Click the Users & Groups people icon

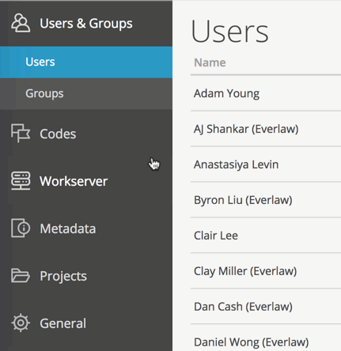pyautogui.click(x=21, y=23)
